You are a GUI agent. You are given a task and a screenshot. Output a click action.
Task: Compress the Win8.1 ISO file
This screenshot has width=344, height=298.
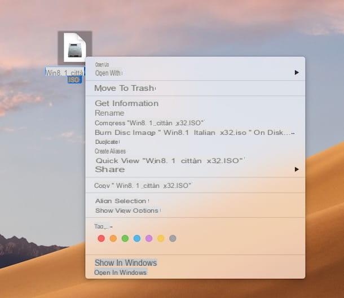coord(149,123)
